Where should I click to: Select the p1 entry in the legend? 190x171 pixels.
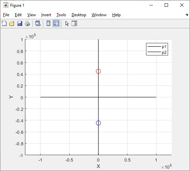(x=157, y=47)
